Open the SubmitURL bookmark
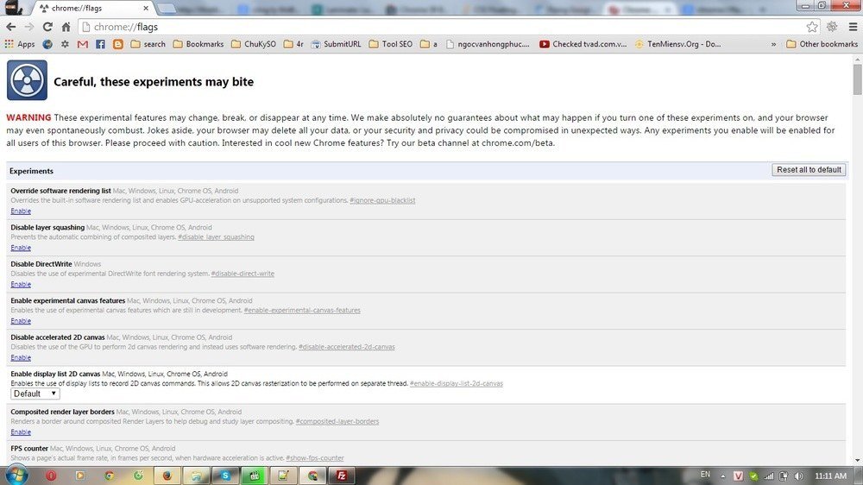Viewport: 863px width, 485px height. (x=337, y=44)
